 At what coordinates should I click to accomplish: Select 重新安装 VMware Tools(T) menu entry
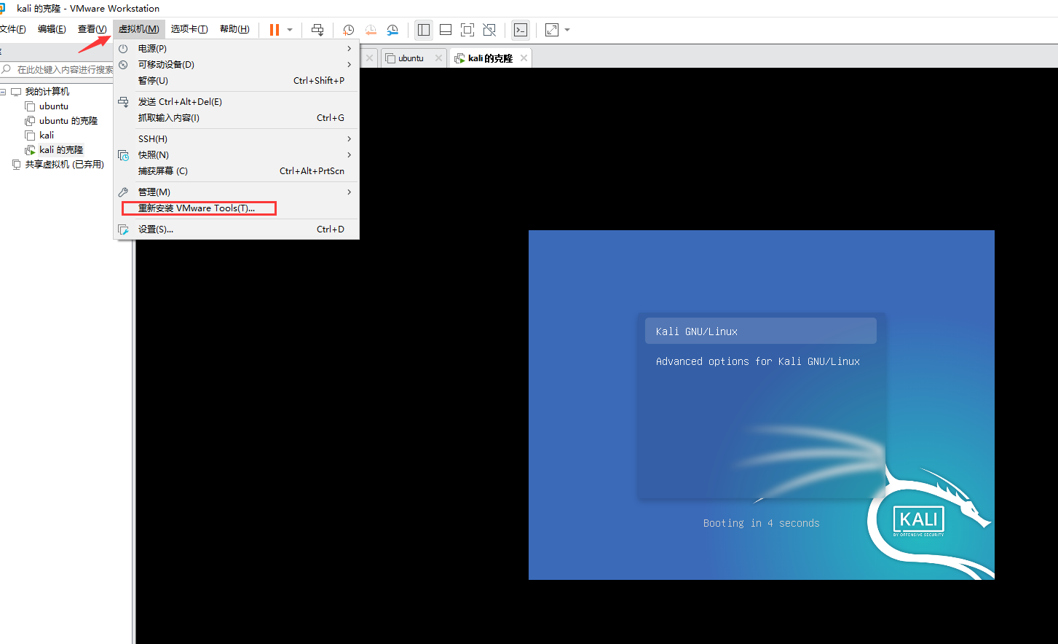click(198, 208)
